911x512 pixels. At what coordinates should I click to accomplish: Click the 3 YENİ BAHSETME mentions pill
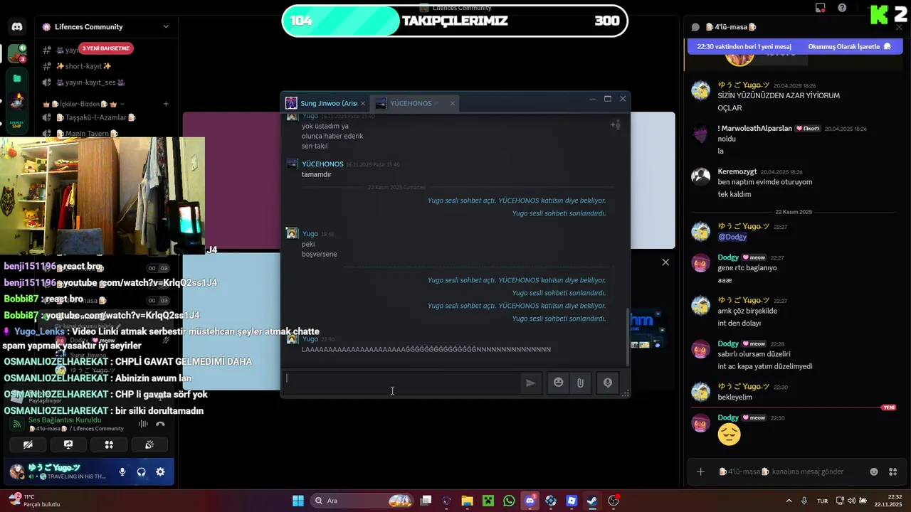click(x=107, y=48)
